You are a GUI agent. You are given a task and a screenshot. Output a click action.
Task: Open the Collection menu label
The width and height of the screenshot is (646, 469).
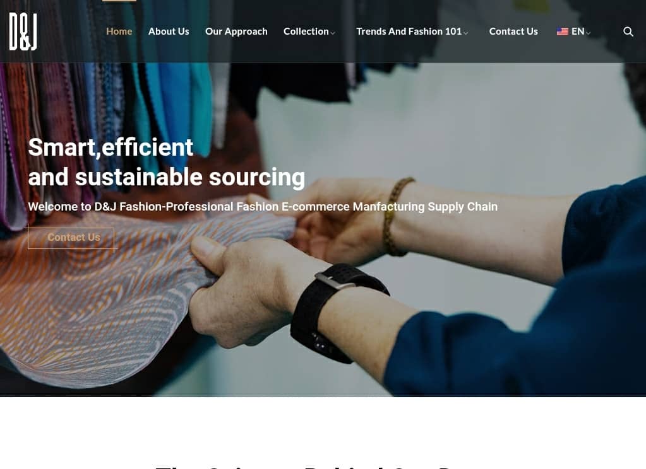[x=306, y=32]
